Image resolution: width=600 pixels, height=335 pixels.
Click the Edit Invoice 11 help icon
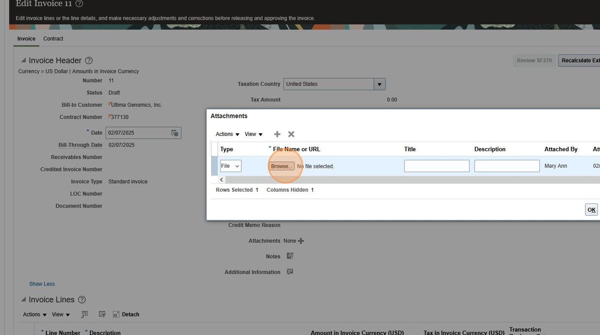pos(79,4)
